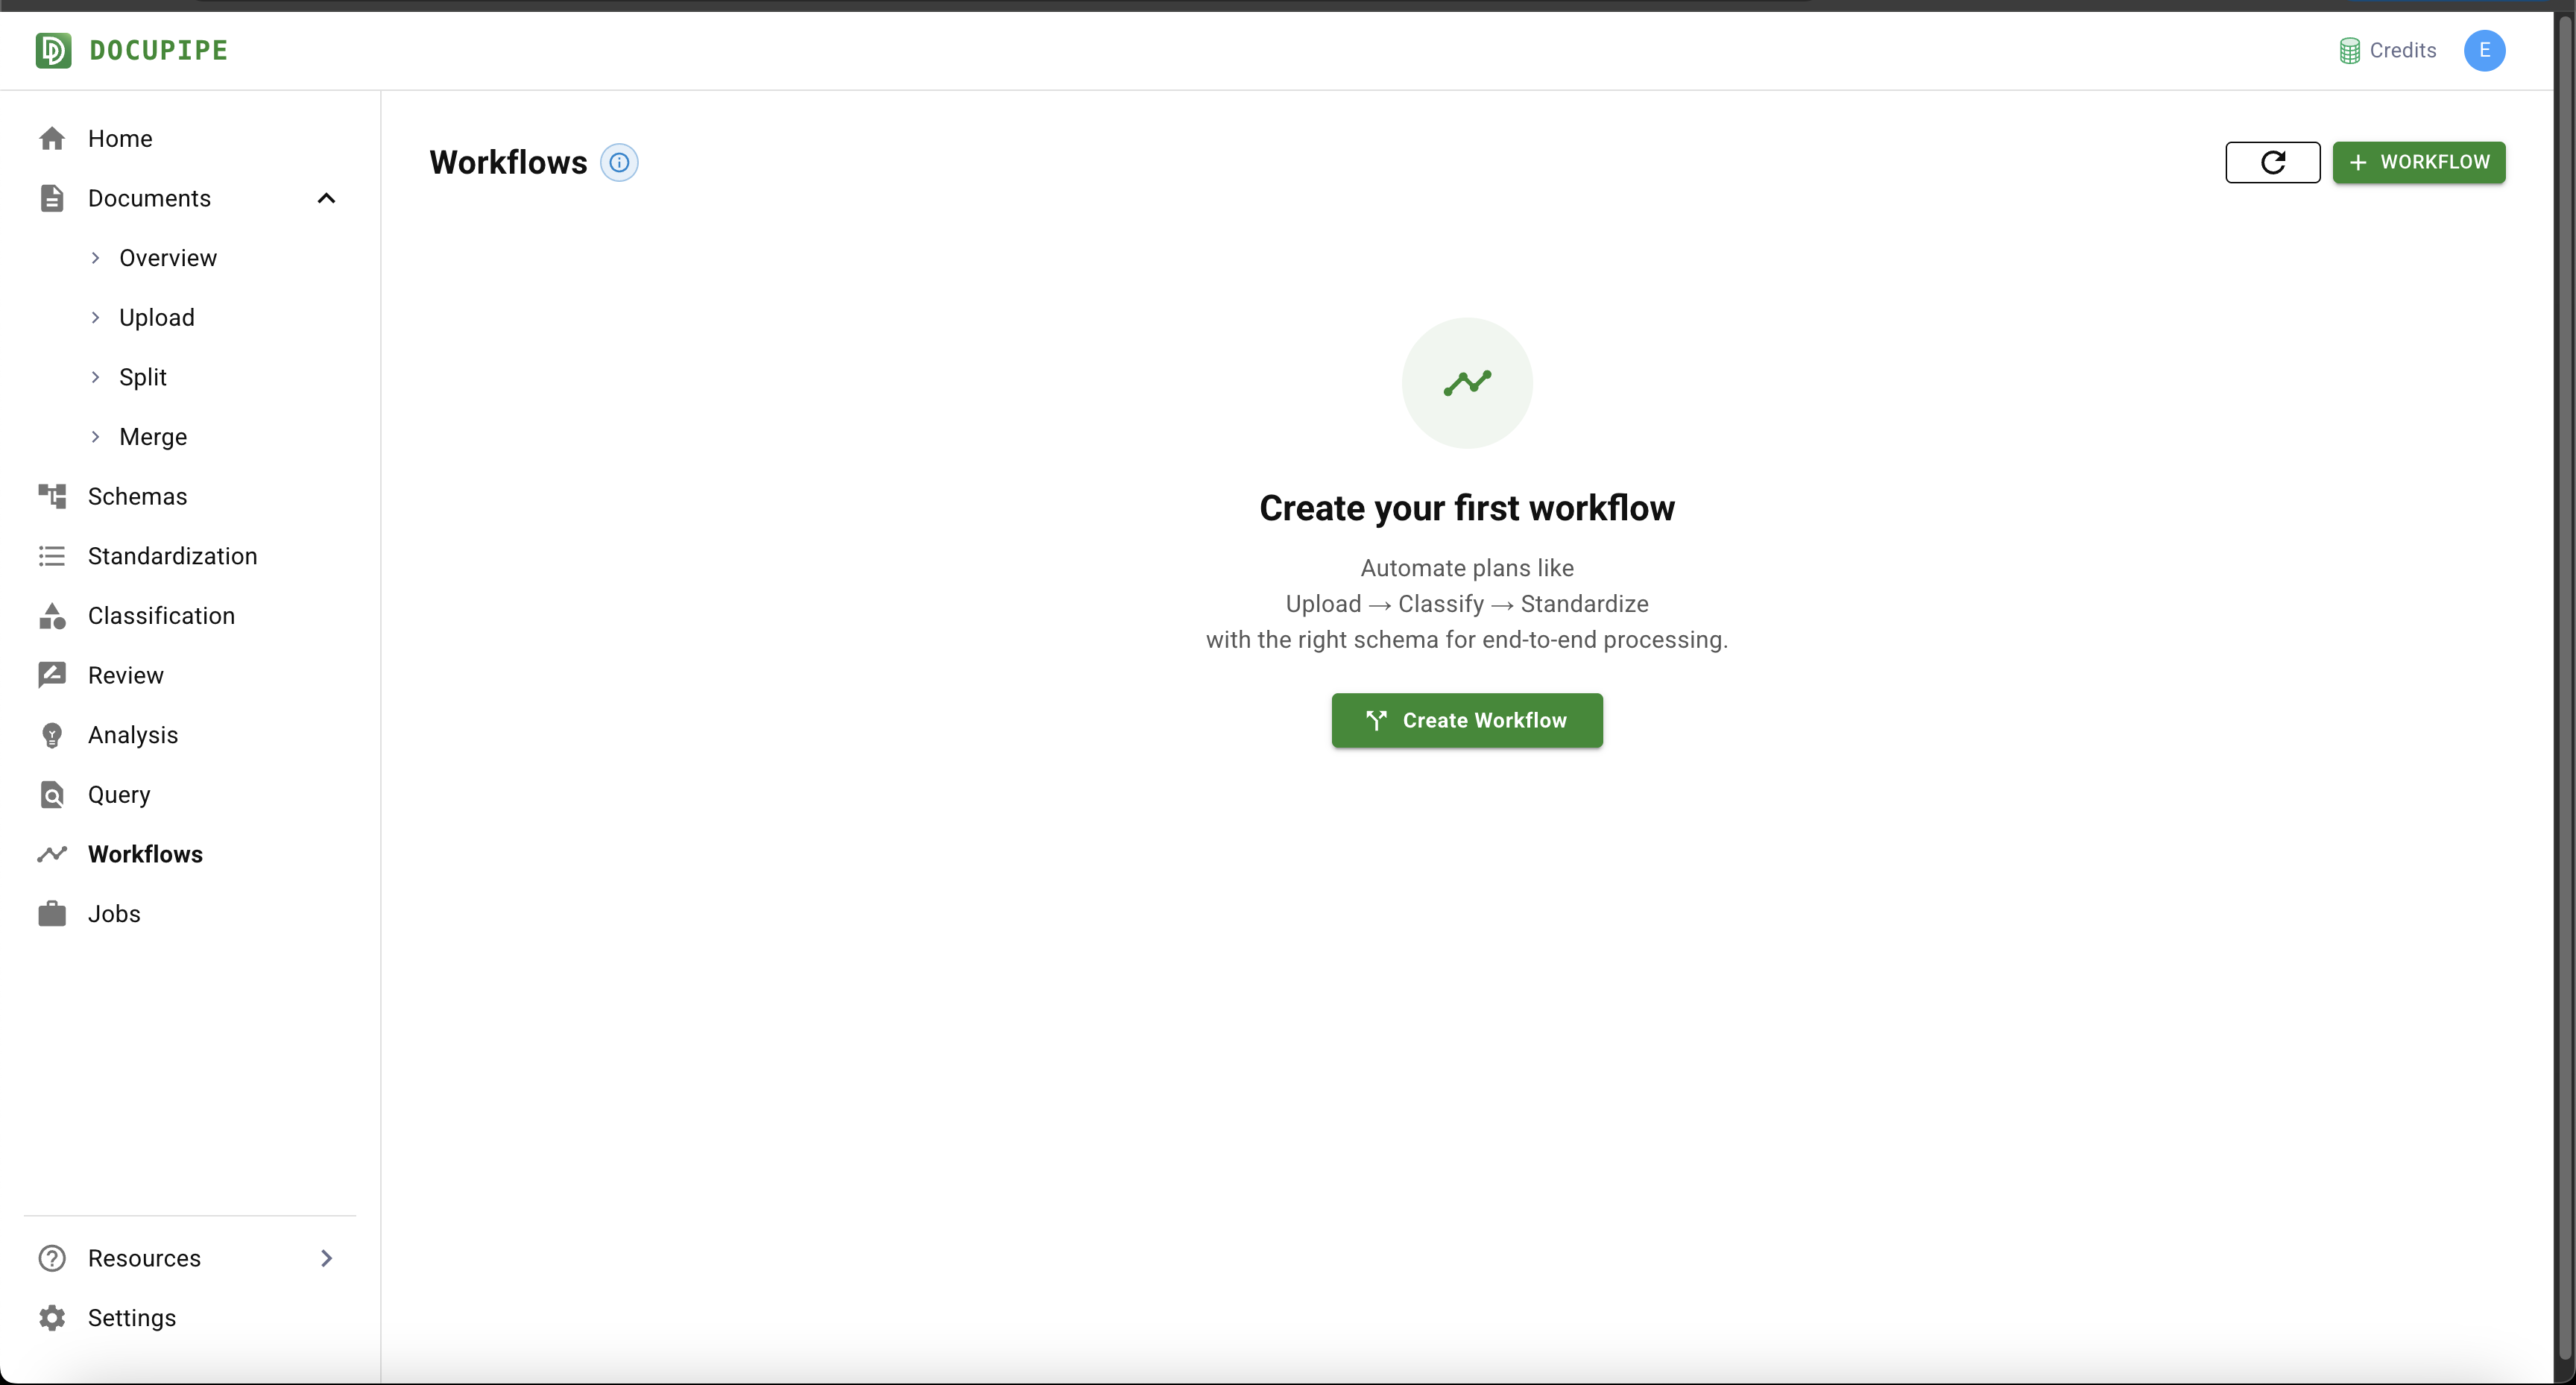The image size is (2576, 1385).
Task: Click the Jobs briefcase icon
Action: tap(52, 914)
